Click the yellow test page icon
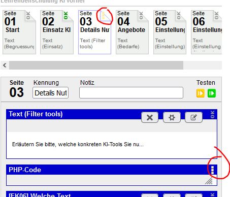Image resolution: width=230 pixels, height=197 pixels. 201,93
